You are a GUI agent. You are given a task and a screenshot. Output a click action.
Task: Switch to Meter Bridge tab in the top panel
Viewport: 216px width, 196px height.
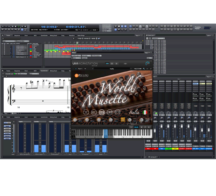coord(81,35)
